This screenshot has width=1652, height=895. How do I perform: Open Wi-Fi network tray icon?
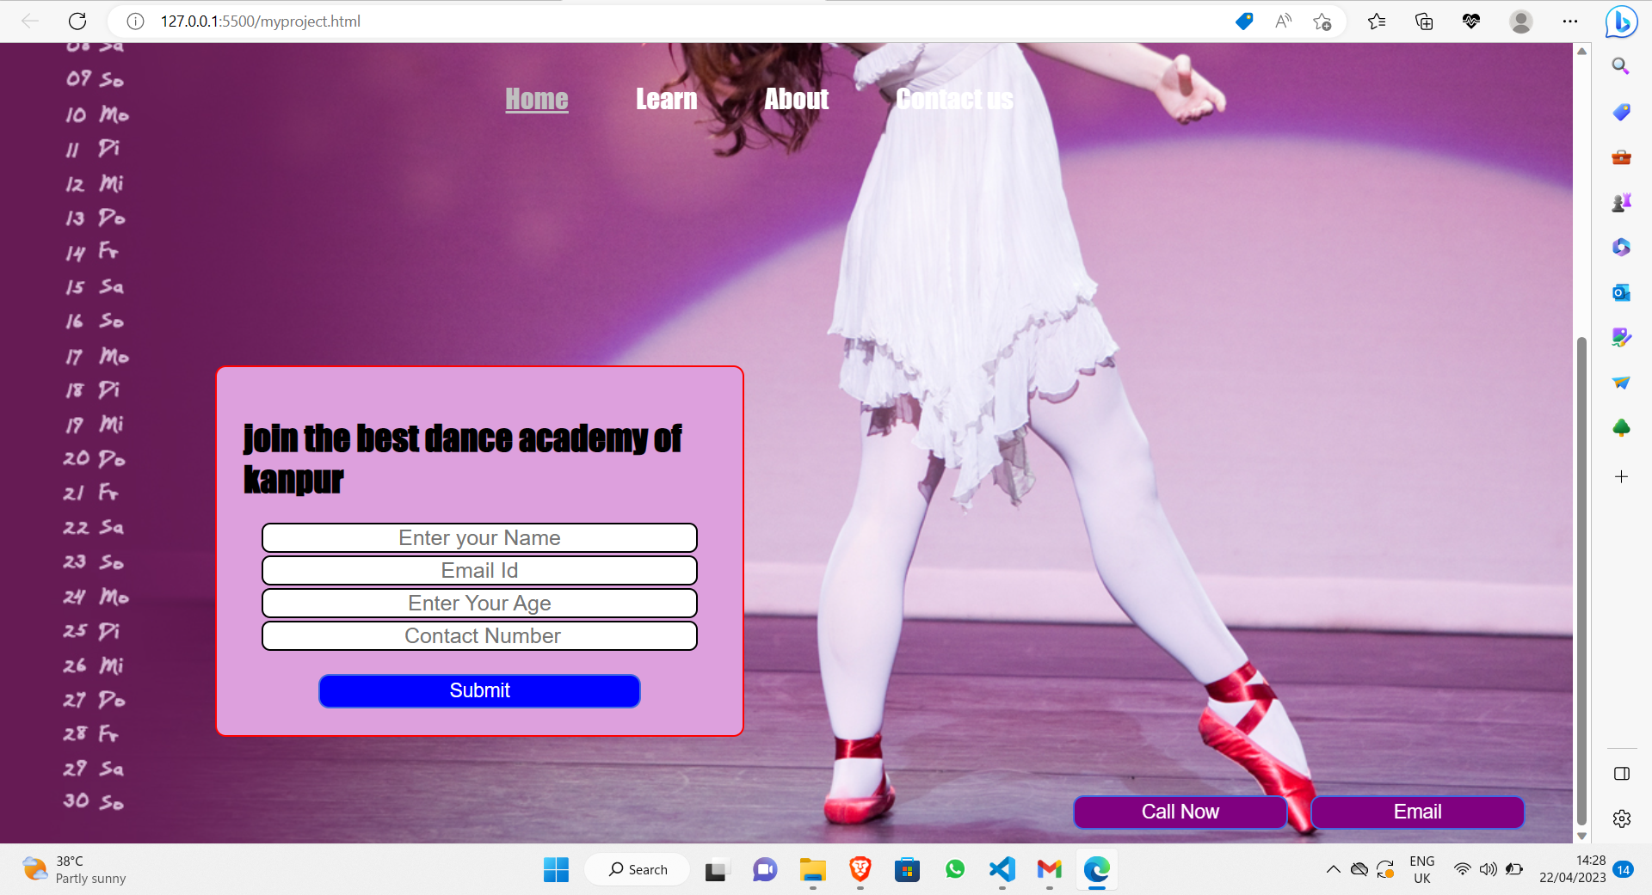coord(1462,869)
